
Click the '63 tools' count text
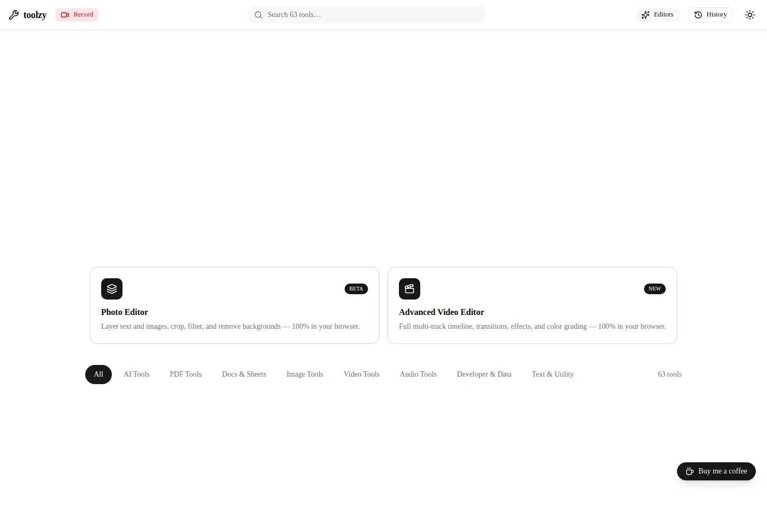670,375
